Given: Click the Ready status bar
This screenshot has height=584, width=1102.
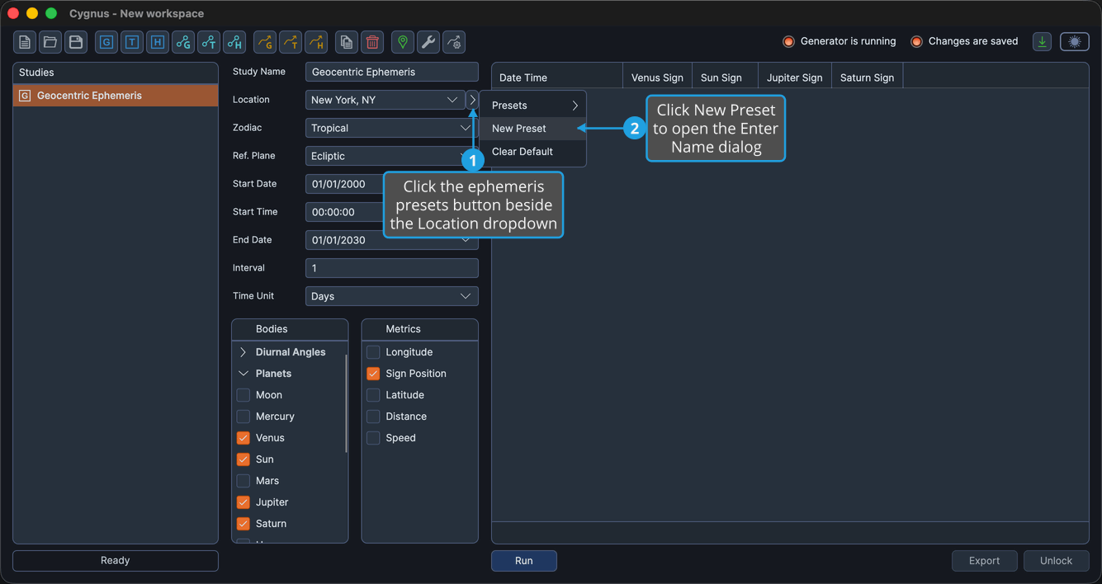Looking at the screenshot, I should tap(116, 561).
